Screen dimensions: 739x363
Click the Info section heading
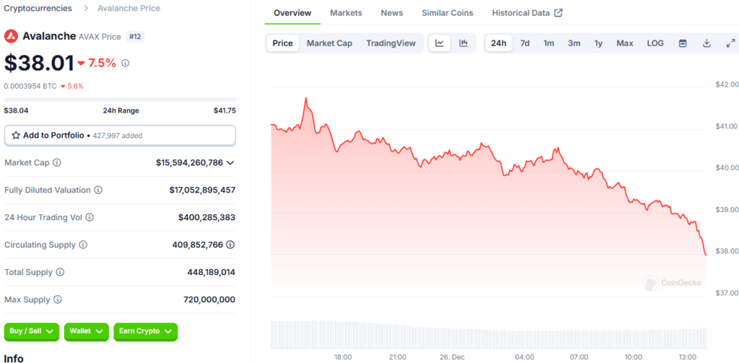click(14, 358)
